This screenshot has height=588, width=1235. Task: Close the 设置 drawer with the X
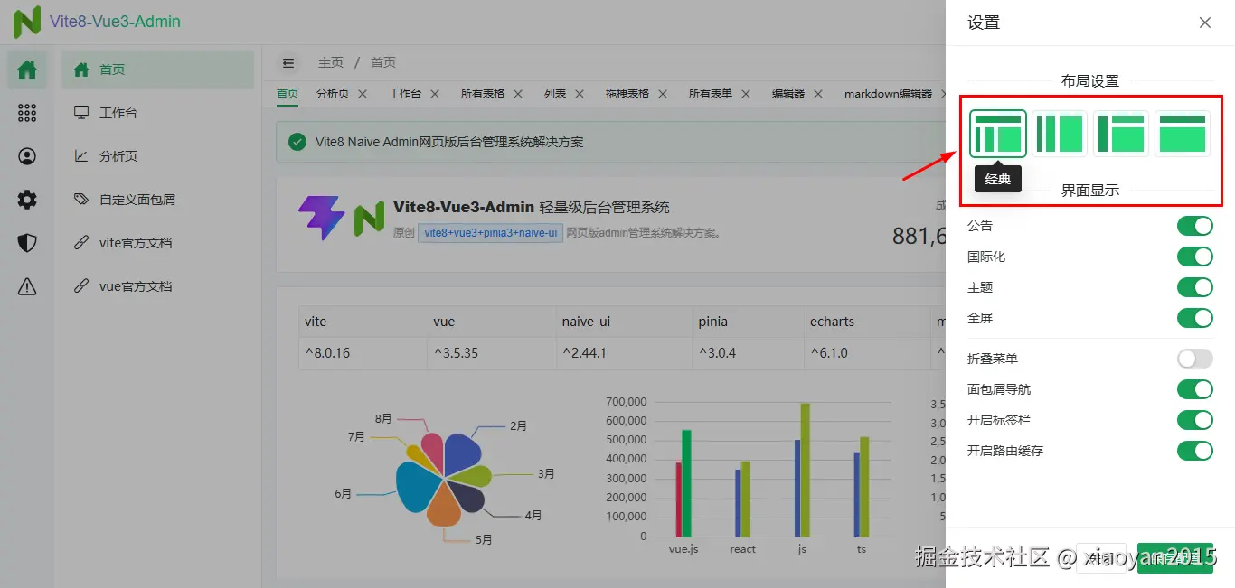tap(1205, 23)
